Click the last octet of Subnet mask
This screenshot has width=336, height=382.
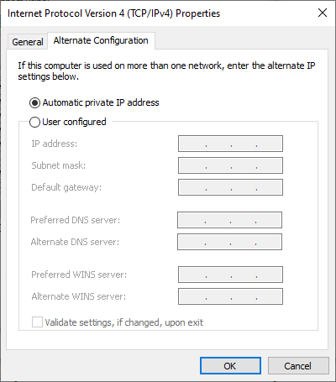tap(270, 165)
